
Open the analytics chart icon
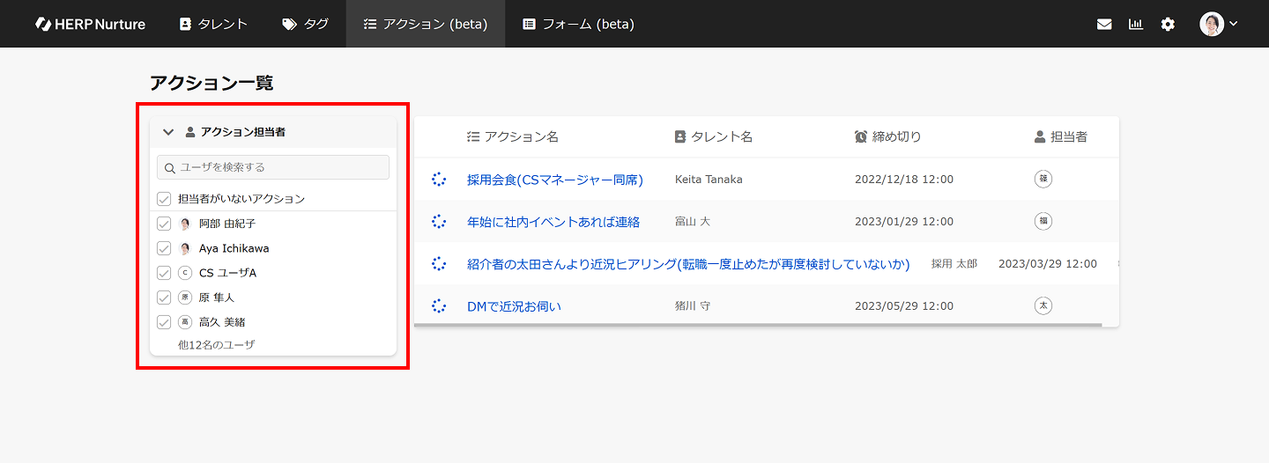1136,25
